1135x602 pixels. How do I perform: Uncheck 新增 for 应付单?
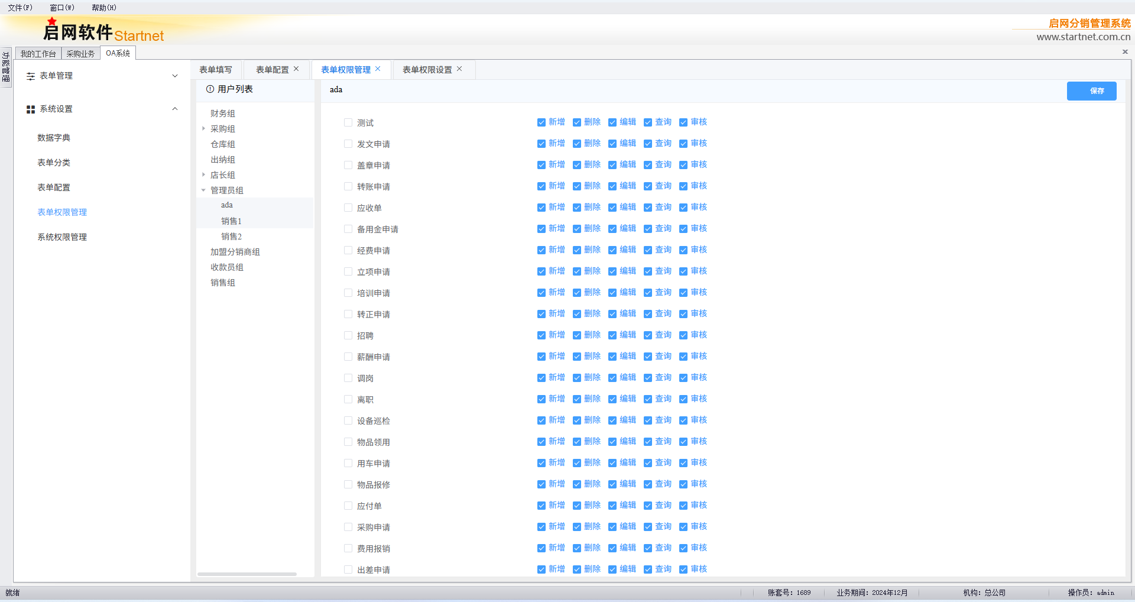point(541,506)
